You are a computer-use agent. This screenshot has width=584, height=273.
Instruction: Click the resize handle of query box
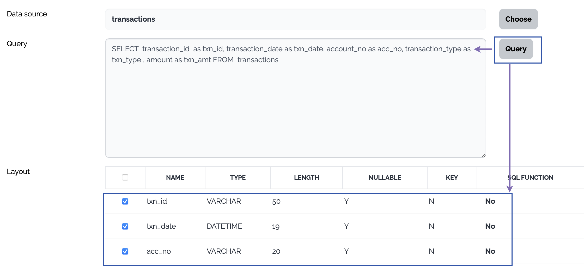click(x=484, y=155)
